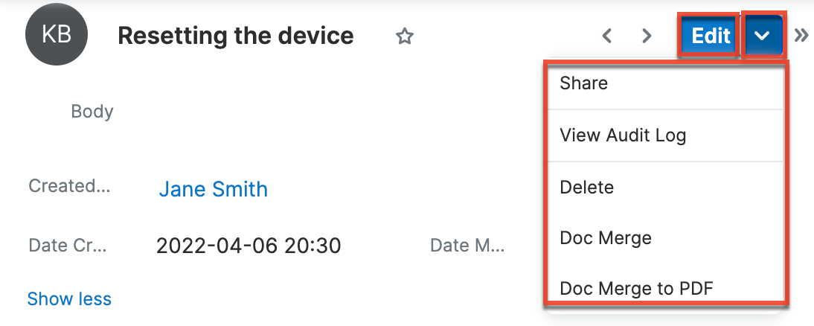
Task: Choose View Audit Log menu item
Action: [623, 135]
